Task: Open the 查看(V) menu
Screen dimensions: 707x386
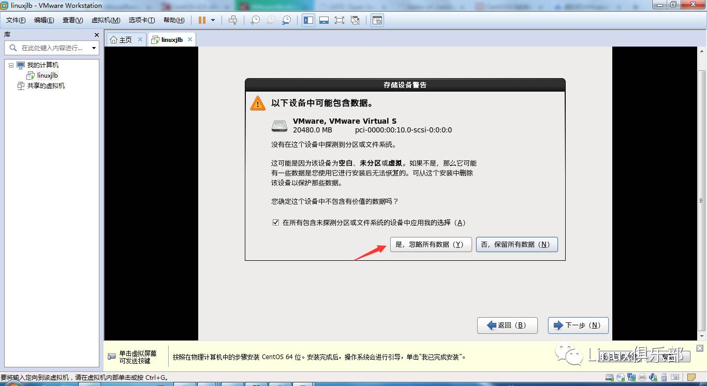Action: pos(72,20)
